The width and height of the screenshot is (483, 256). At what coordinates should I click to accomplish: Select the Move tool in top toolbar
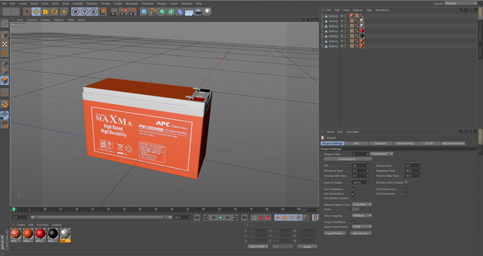[x=36, y=12]
